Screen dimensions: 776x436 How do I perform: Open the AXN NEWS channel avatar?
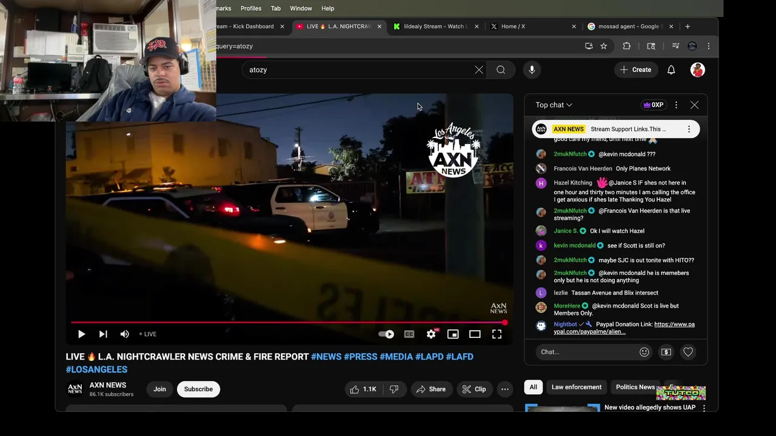[75, 389]
